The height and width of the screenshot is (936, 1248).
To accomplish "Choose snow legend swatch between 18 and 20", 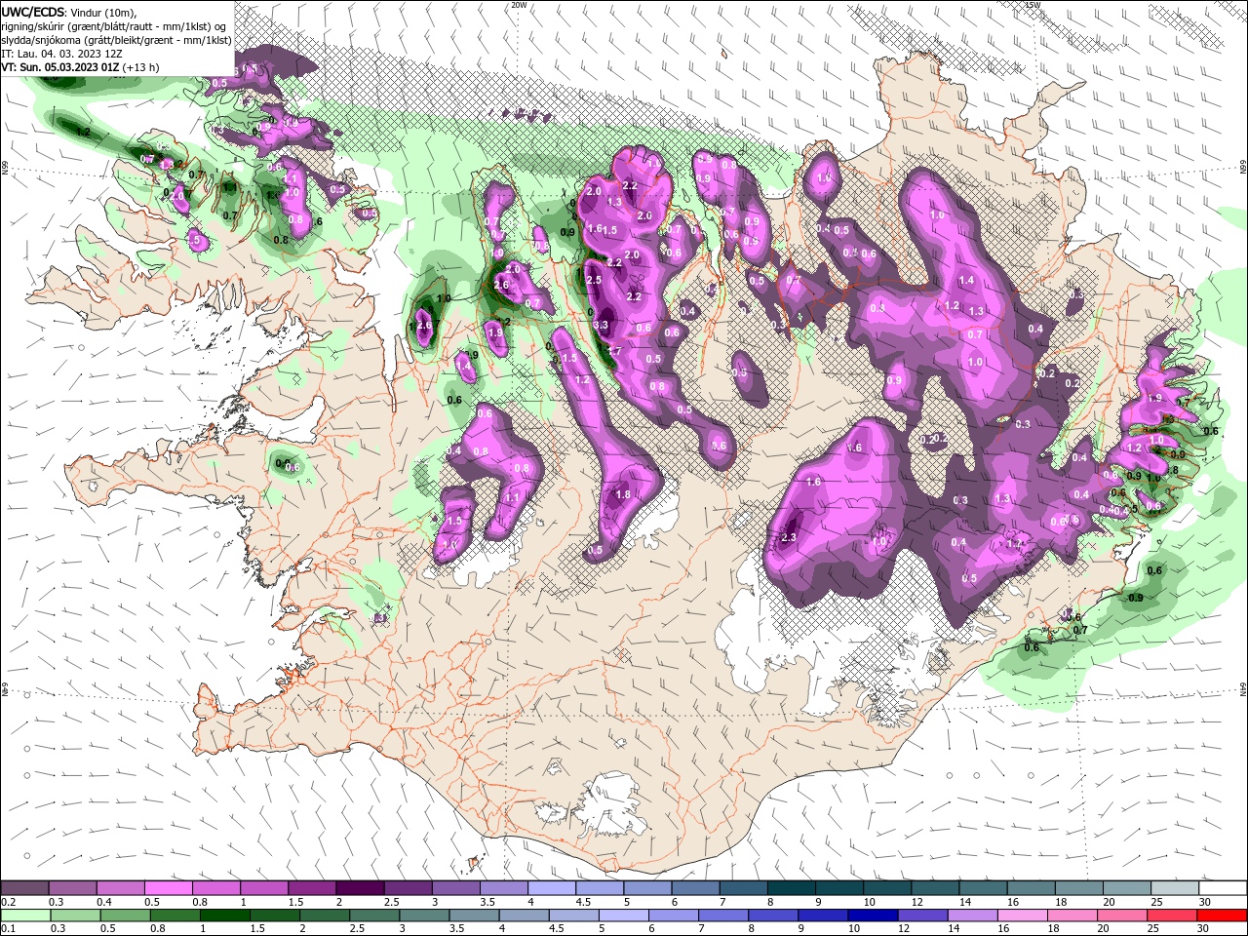I will 1078,888.
